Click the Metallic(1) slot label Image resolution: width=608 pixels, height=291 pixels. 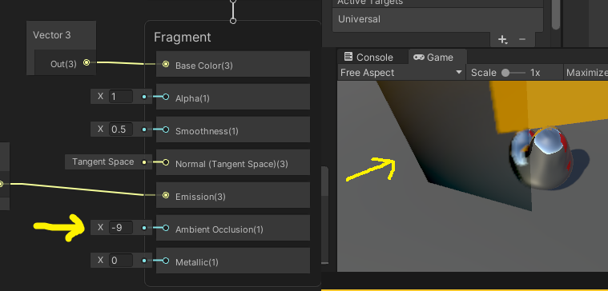[x=197, y=262]
